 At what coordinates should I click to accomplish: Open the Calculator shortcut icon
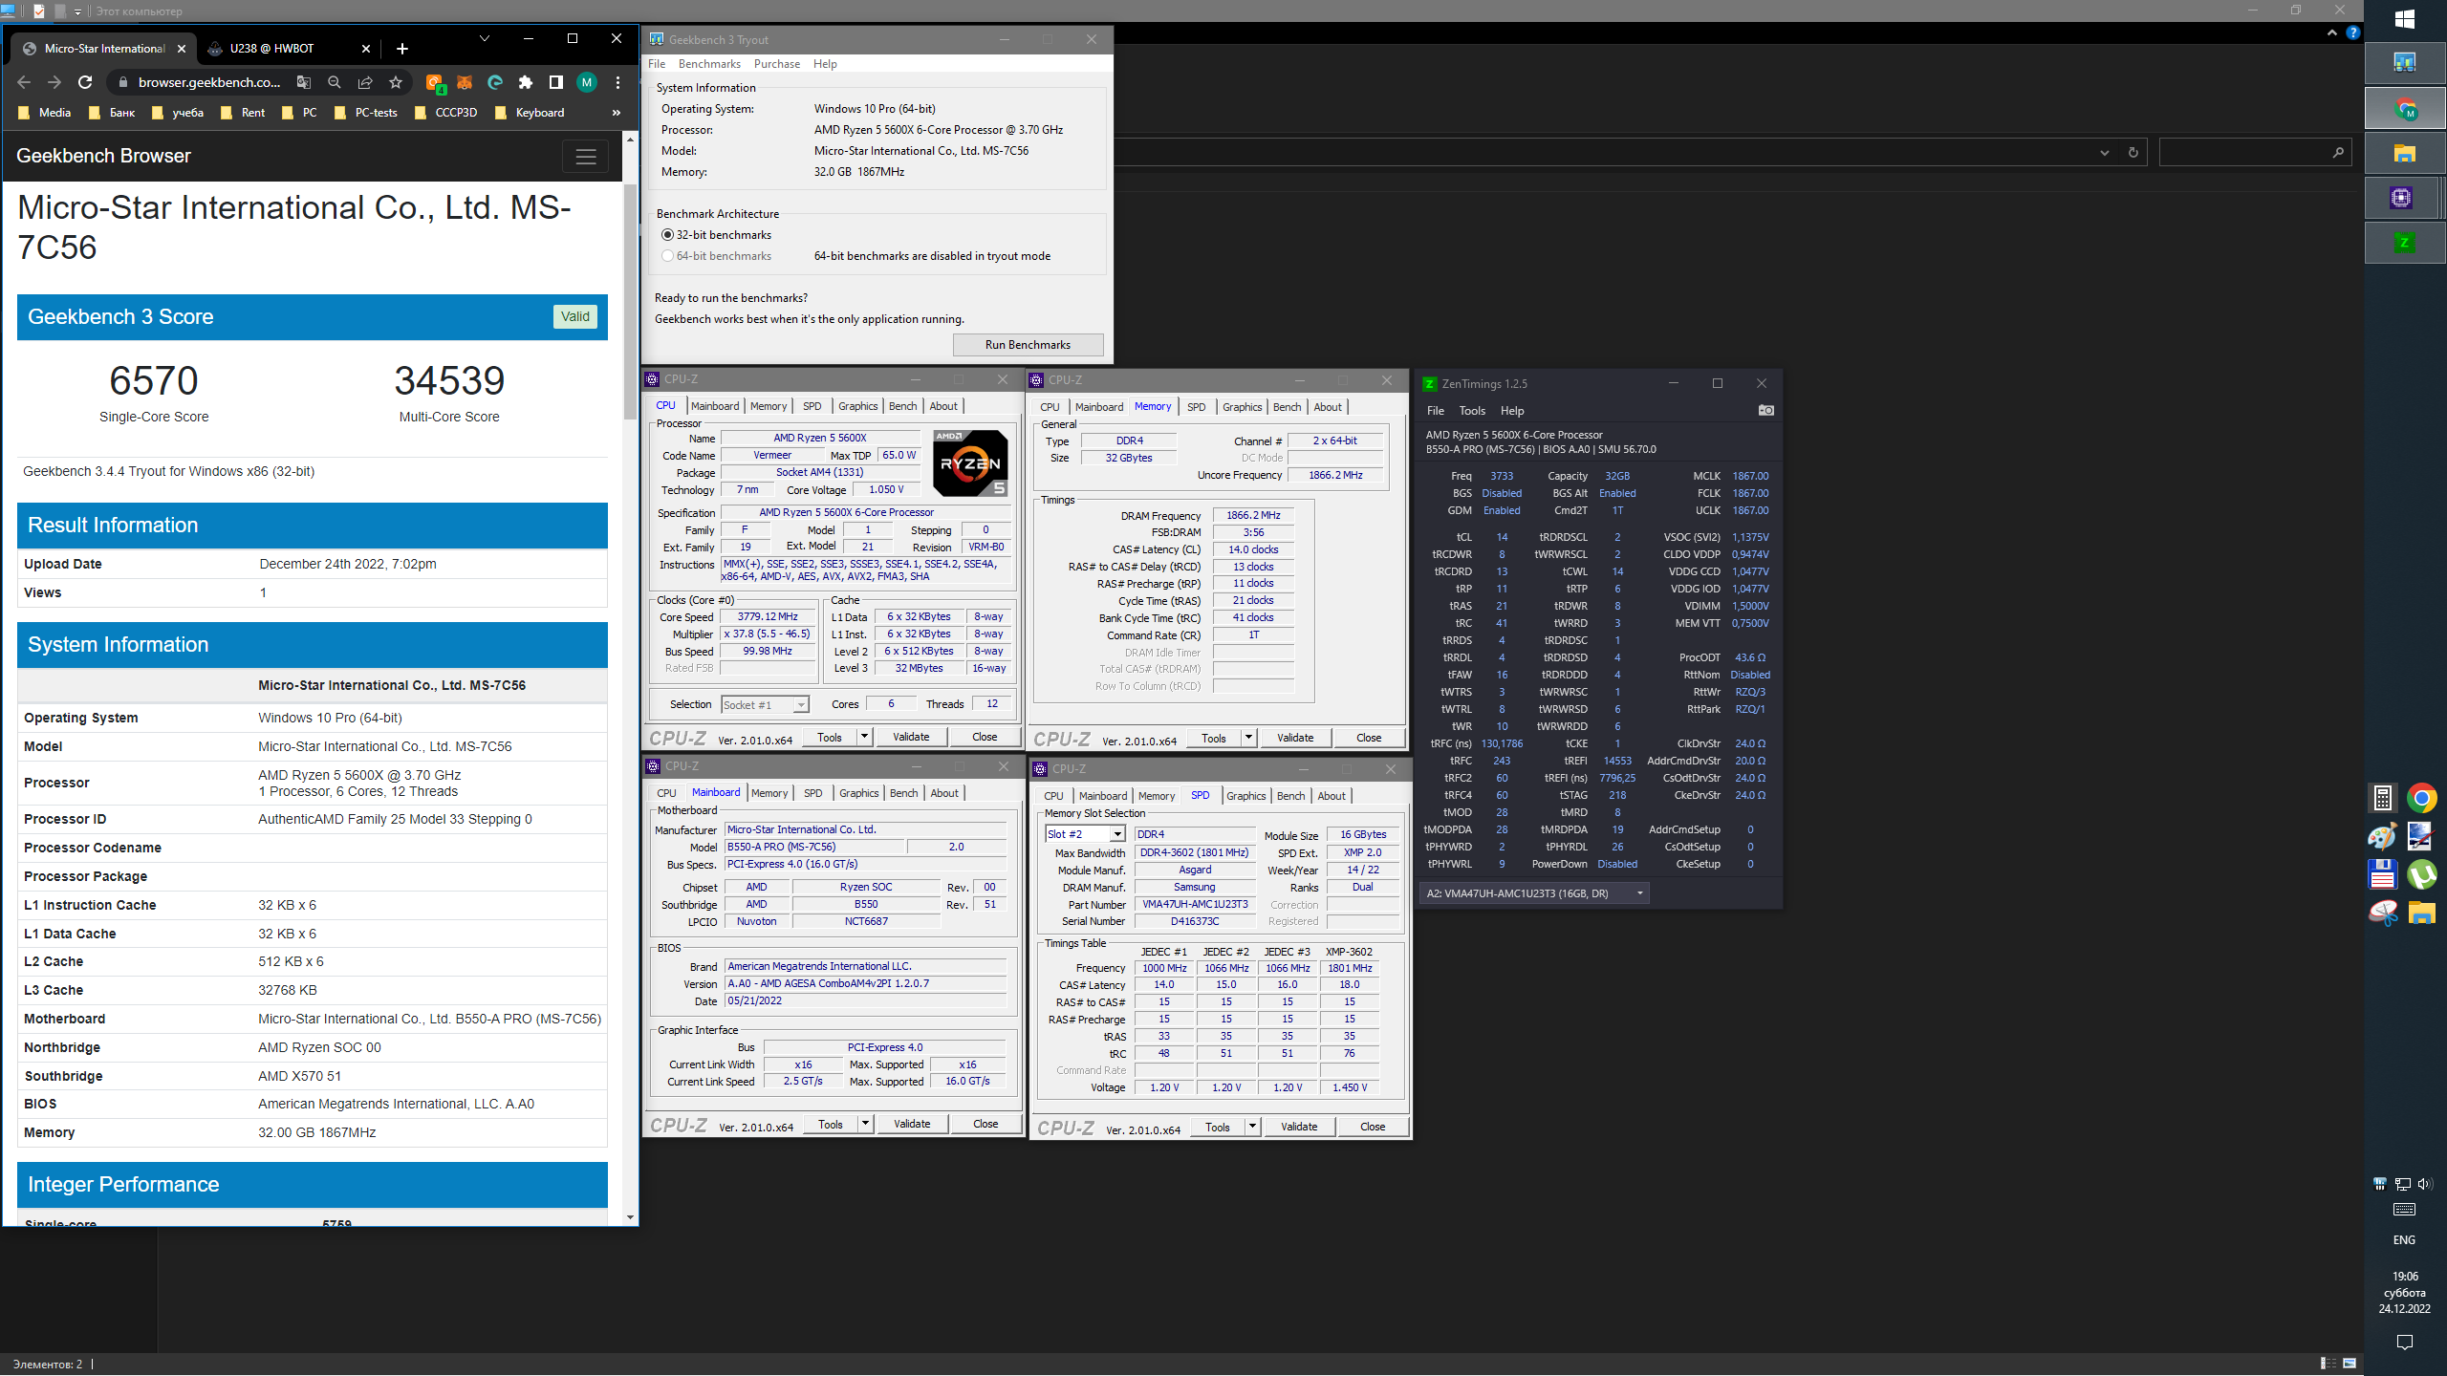(2383, 798)
